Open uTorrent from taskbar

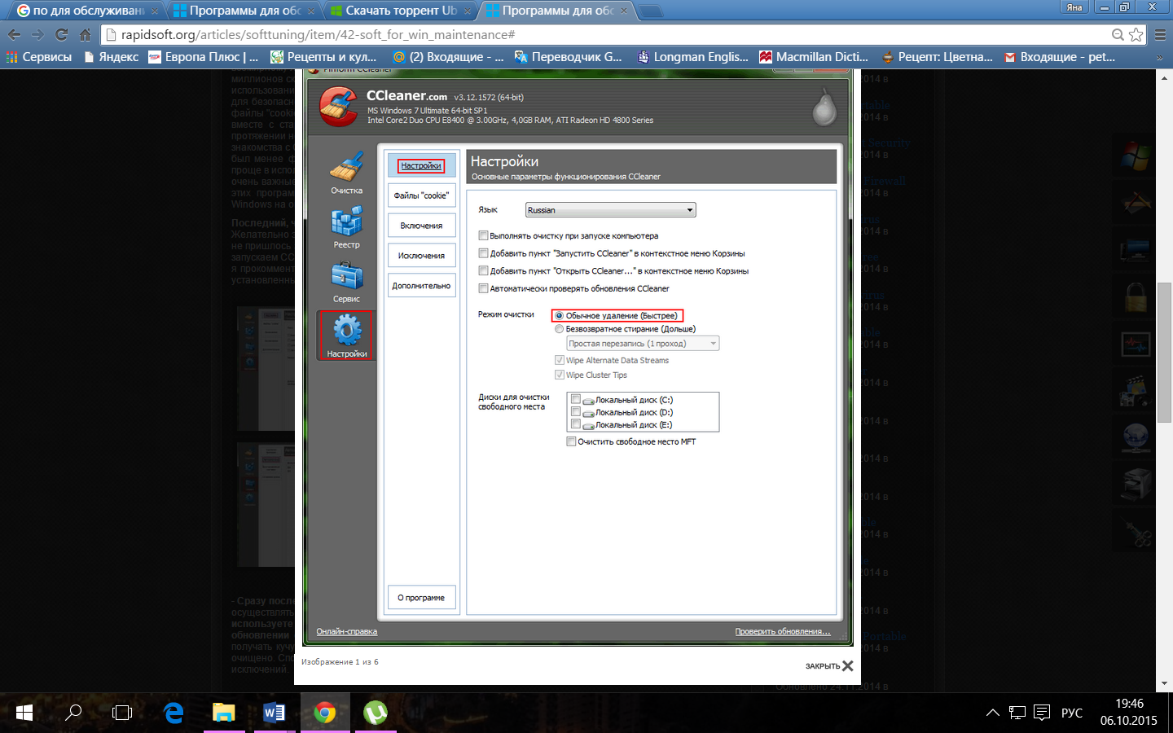tap(375, 713)
